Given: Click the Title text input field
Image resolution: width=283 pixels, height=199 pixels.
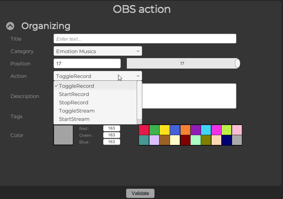Looking at the screenshot, I should pyautogui.click(x=145, y=39).
